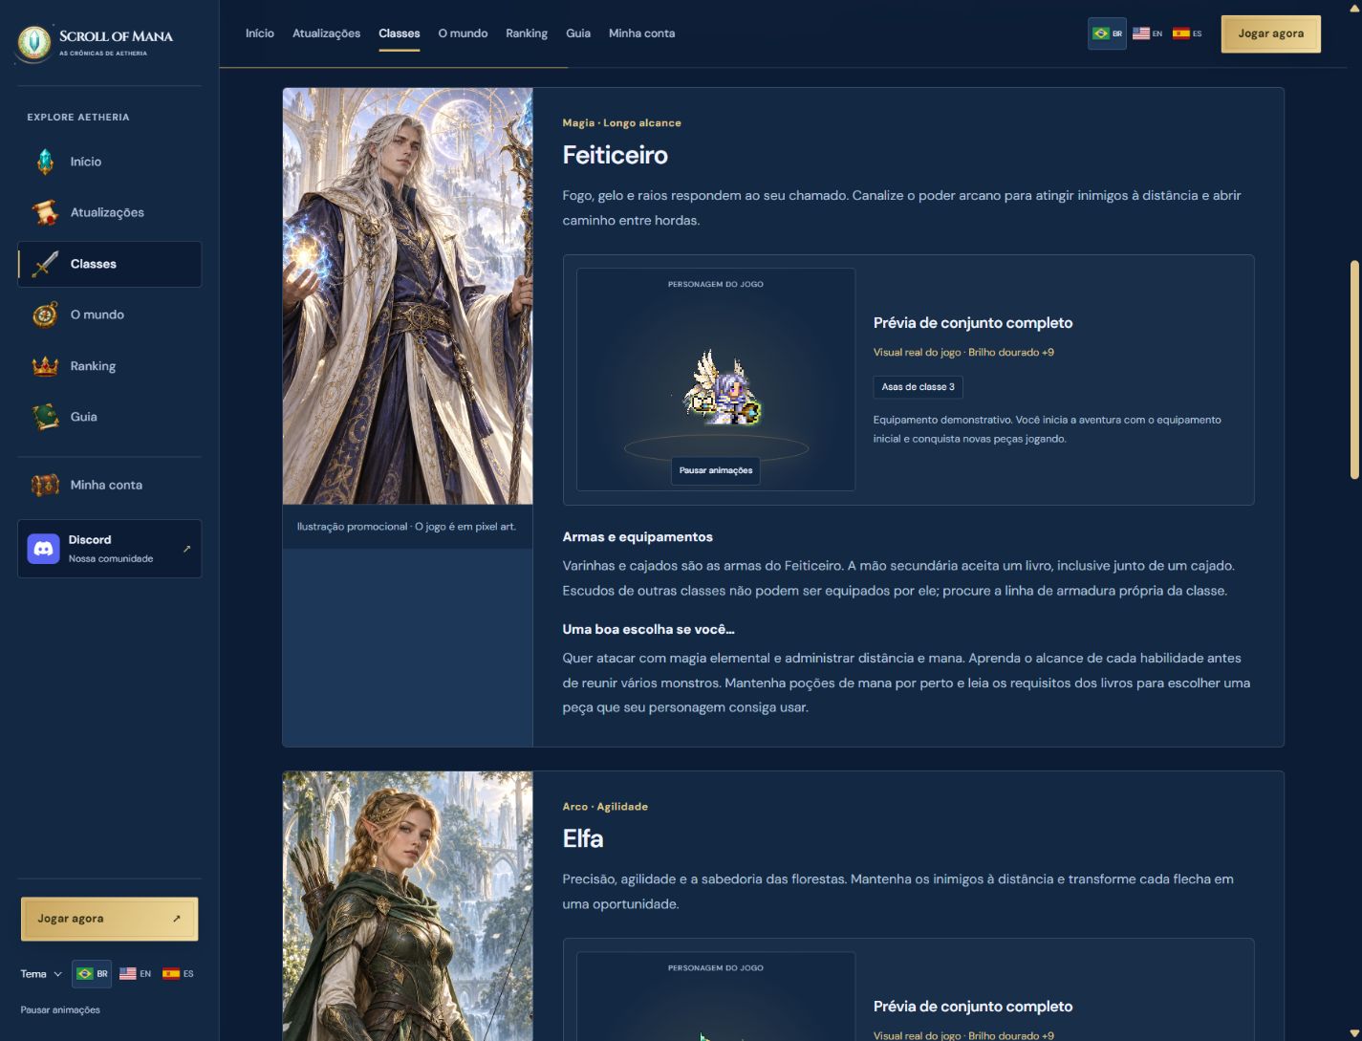Screen dimensions: 1362x1041
Task: Click the Elfa class heading
Action: pyautogui.click(x=582, y=838)
